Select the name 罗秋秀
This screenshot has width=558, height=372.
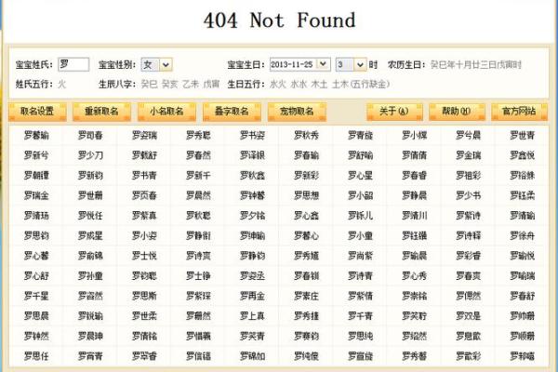306,135
